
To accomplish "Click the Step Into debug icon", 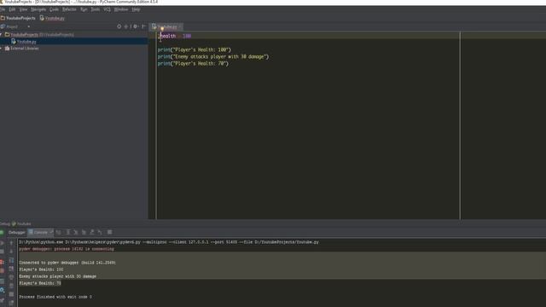I will coord(76,232).
